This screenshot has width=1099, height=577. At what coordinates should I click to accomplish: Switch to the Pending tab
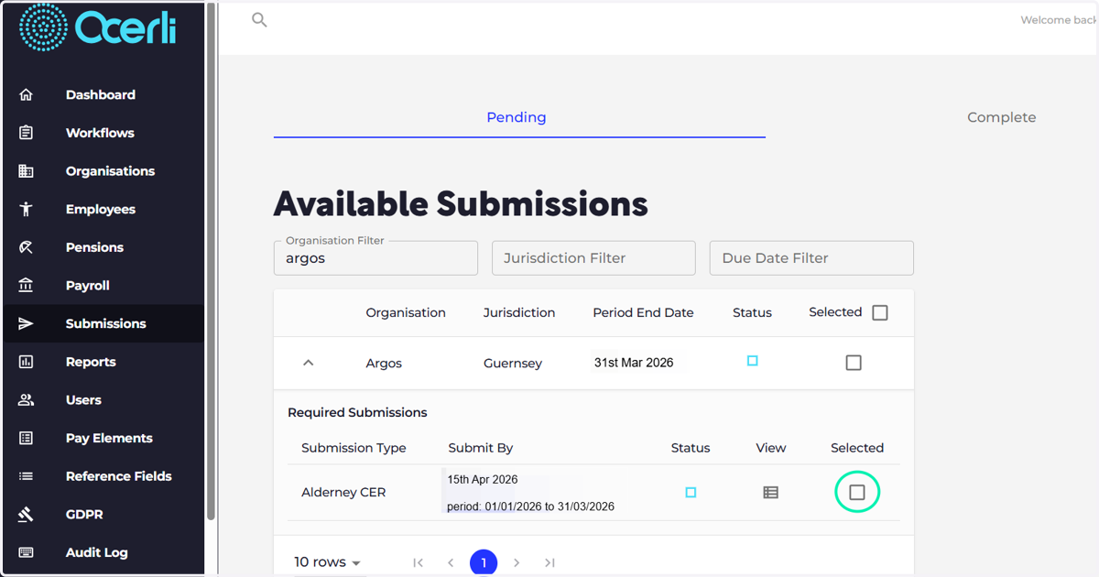[x=517, y=117]
